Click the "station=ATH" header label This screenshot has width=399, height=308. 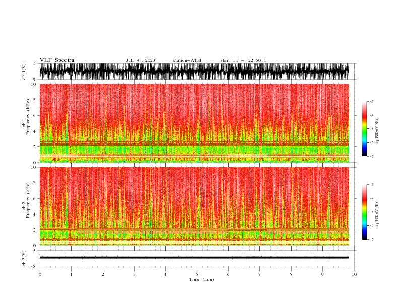click(187, 60)
